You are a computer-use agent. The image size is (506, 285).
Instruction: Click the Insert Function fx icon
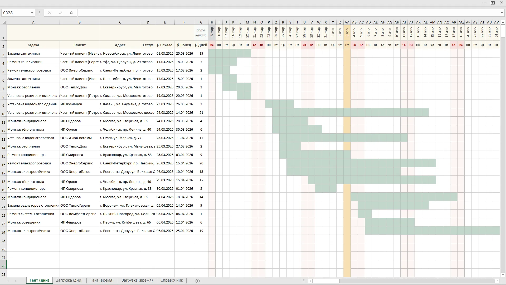(x=71, y=13)
